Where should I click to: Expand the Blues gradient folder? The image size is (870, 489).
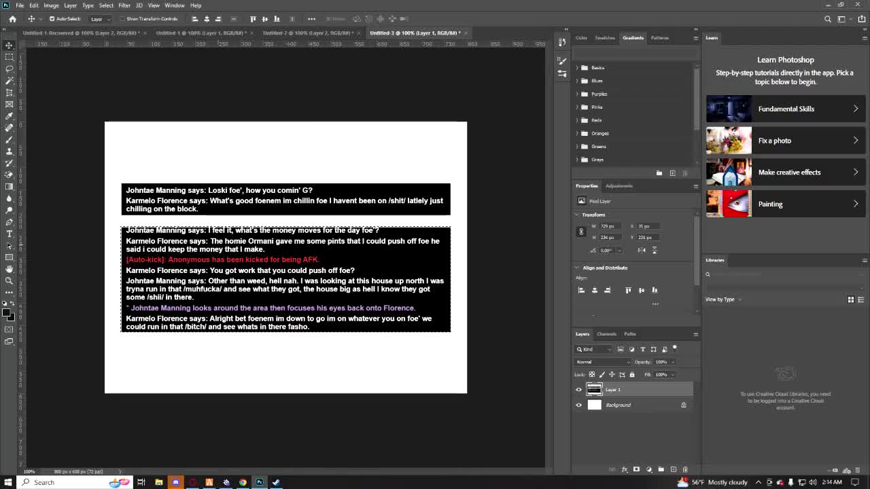(578, 80)
